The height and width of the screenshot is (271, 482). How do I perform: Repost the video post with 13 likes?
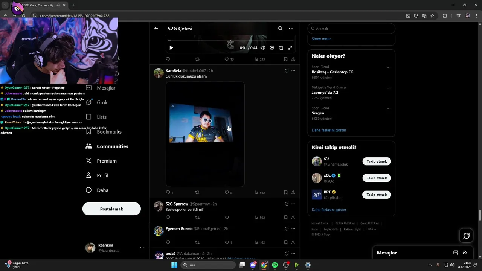tap(197, 59)
